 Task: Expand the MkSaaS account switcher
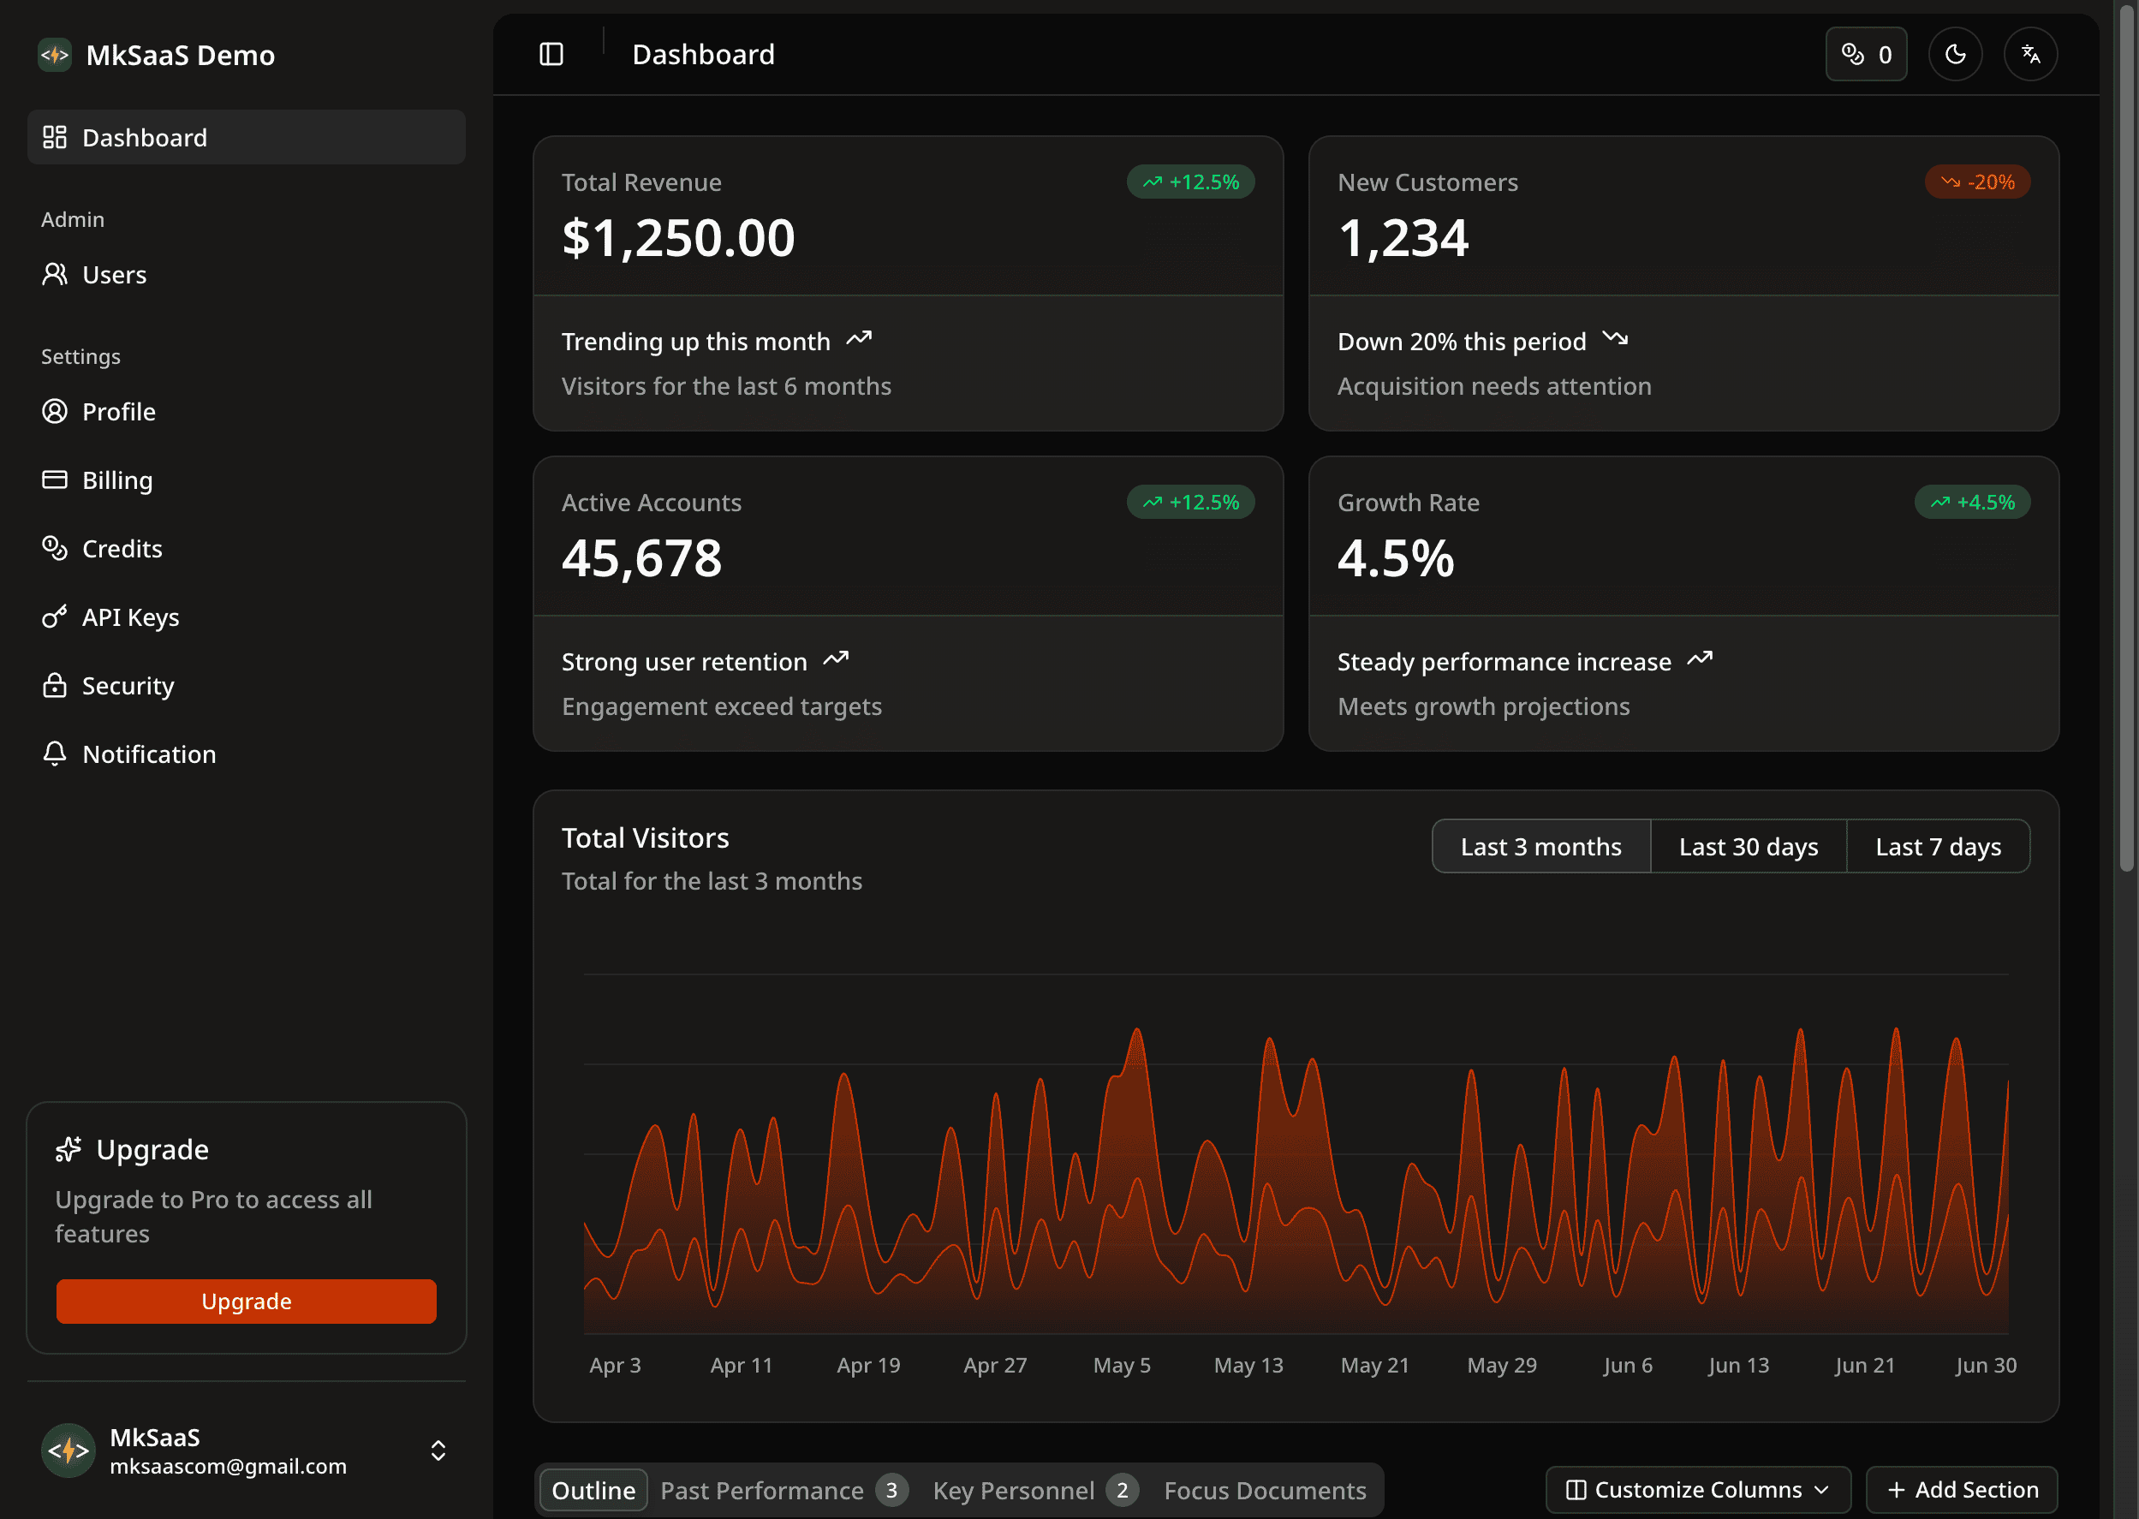point(438,1450)
